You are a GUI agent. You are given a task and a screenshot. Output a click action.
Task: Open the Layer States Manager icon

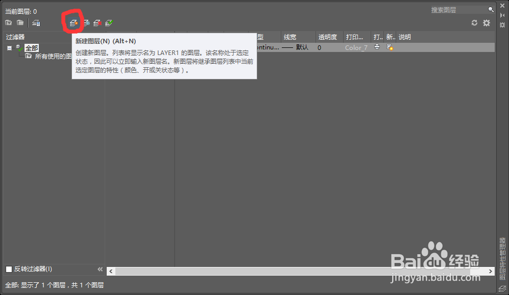(x=36, y=23)
